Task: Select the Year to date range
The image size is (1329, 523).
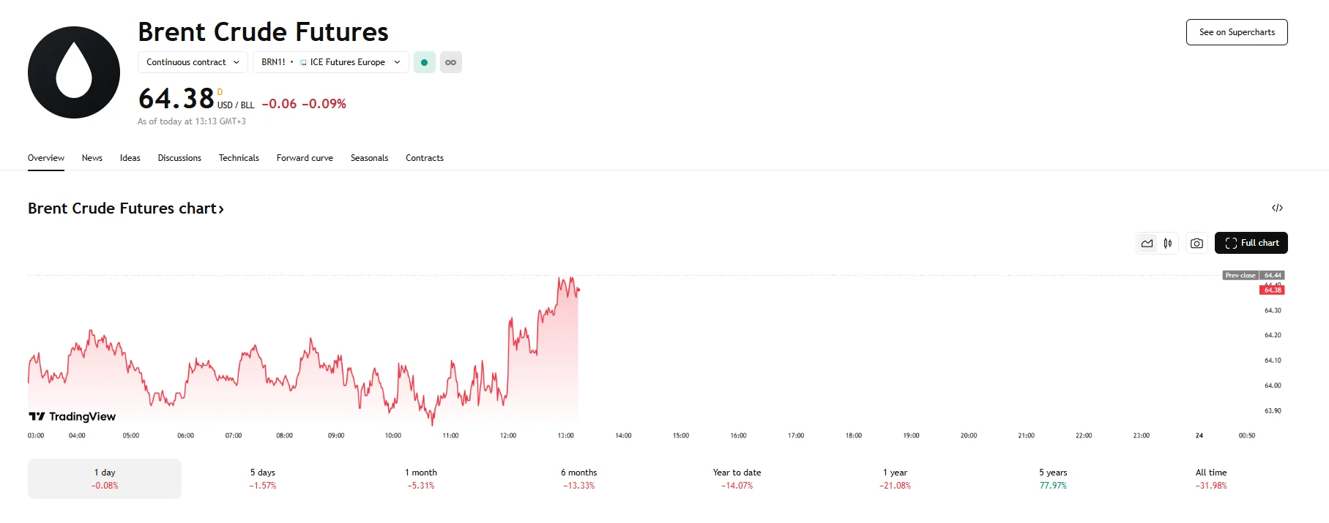Action: click(737, 478)
